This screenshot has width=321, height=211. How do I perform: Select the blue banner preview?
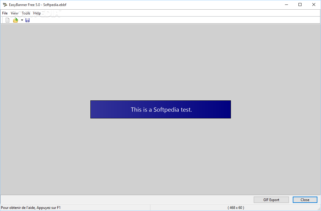click(161, 109)
